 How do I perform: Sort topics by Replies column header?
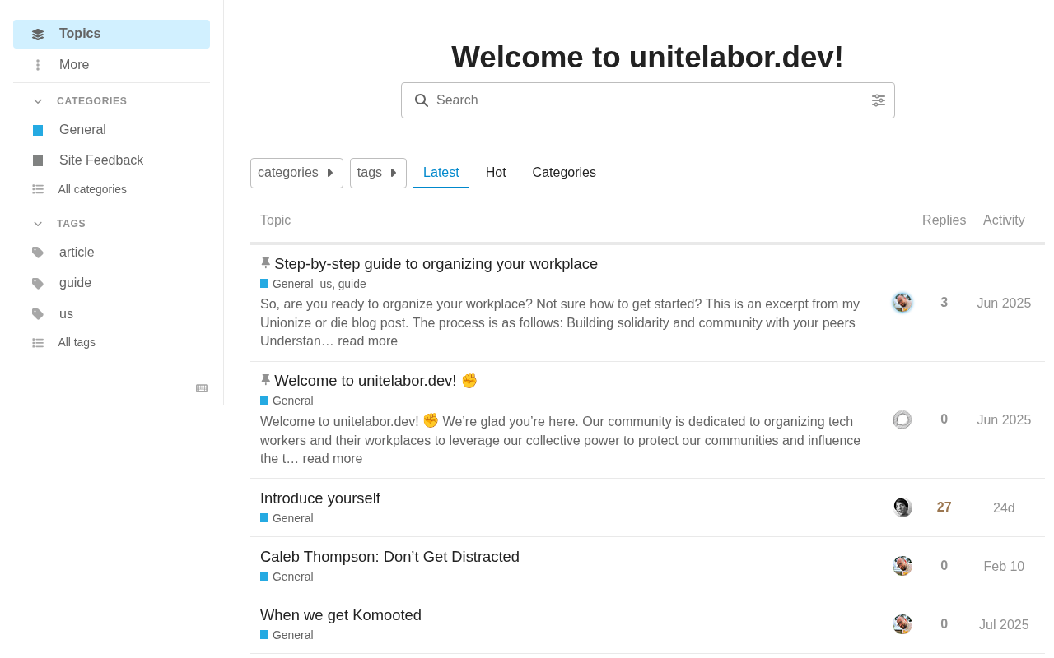944,220
